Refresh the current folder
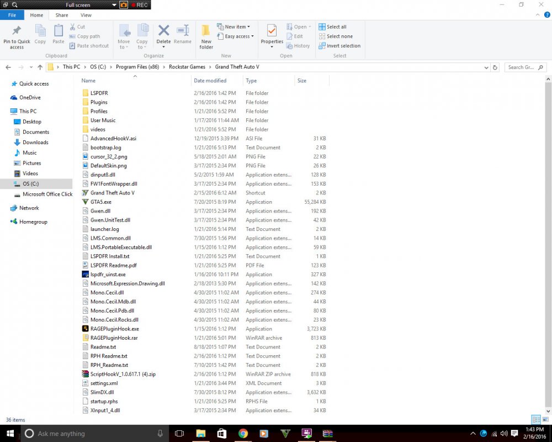Viewport: 552px width, 442px height. point(495,67)
